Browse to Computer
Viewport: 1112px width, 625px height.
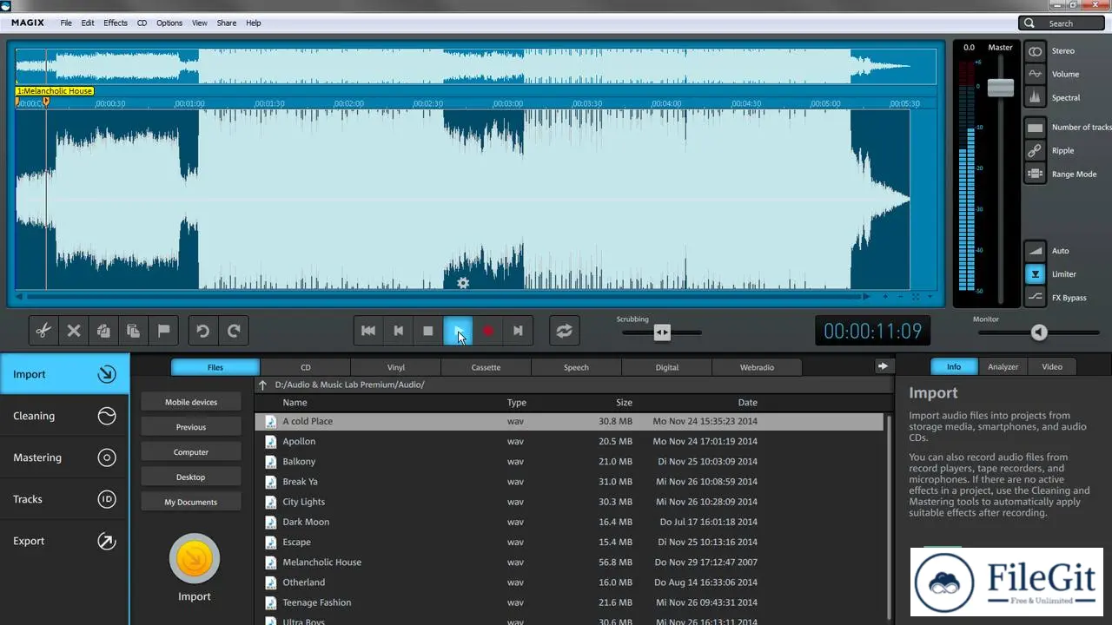pos(191,452)
